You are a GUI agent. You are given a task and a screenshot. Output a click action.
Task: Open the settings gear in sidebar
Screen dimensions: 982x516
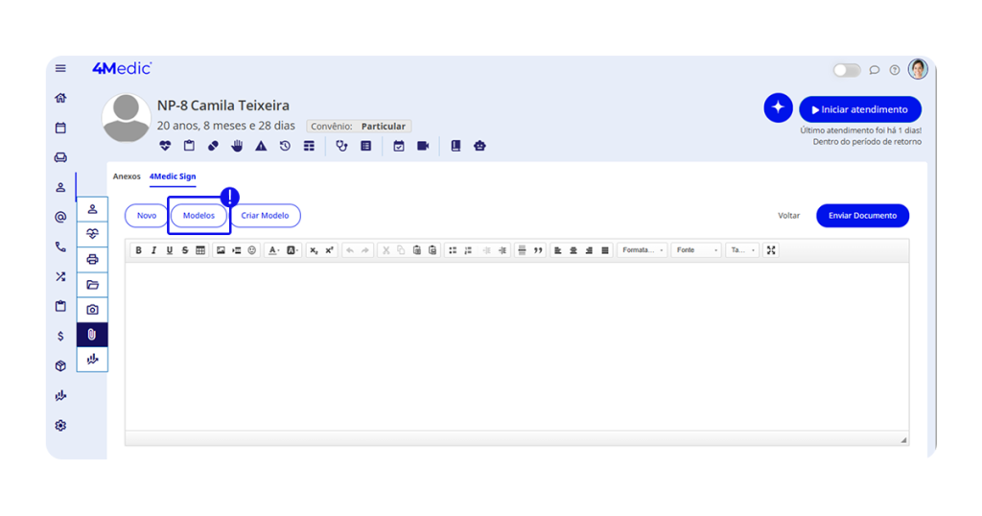point(60,426)
